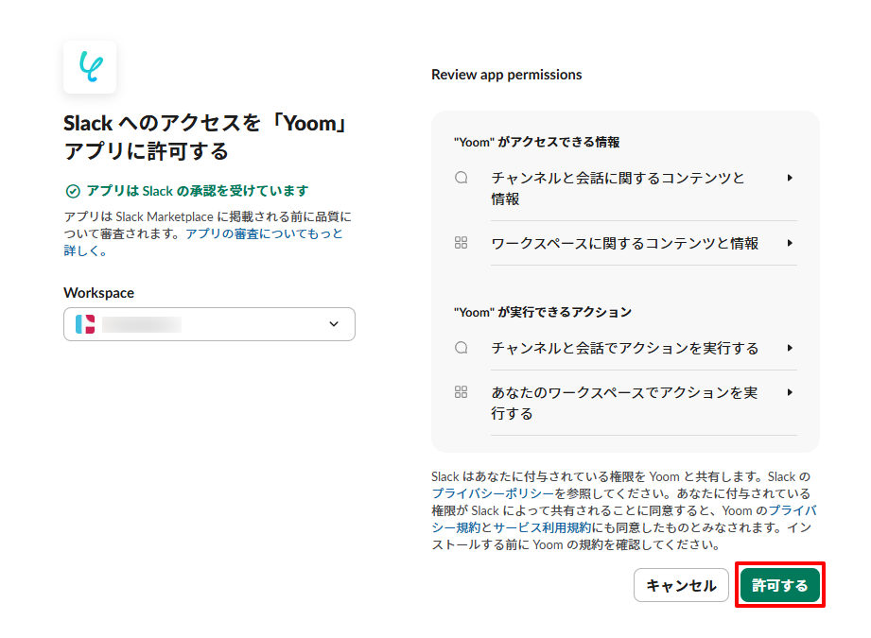871x638 pixels.
Task: Click the Yoom app logo icon
Action: pyautogui.click(x=90, y=66)
